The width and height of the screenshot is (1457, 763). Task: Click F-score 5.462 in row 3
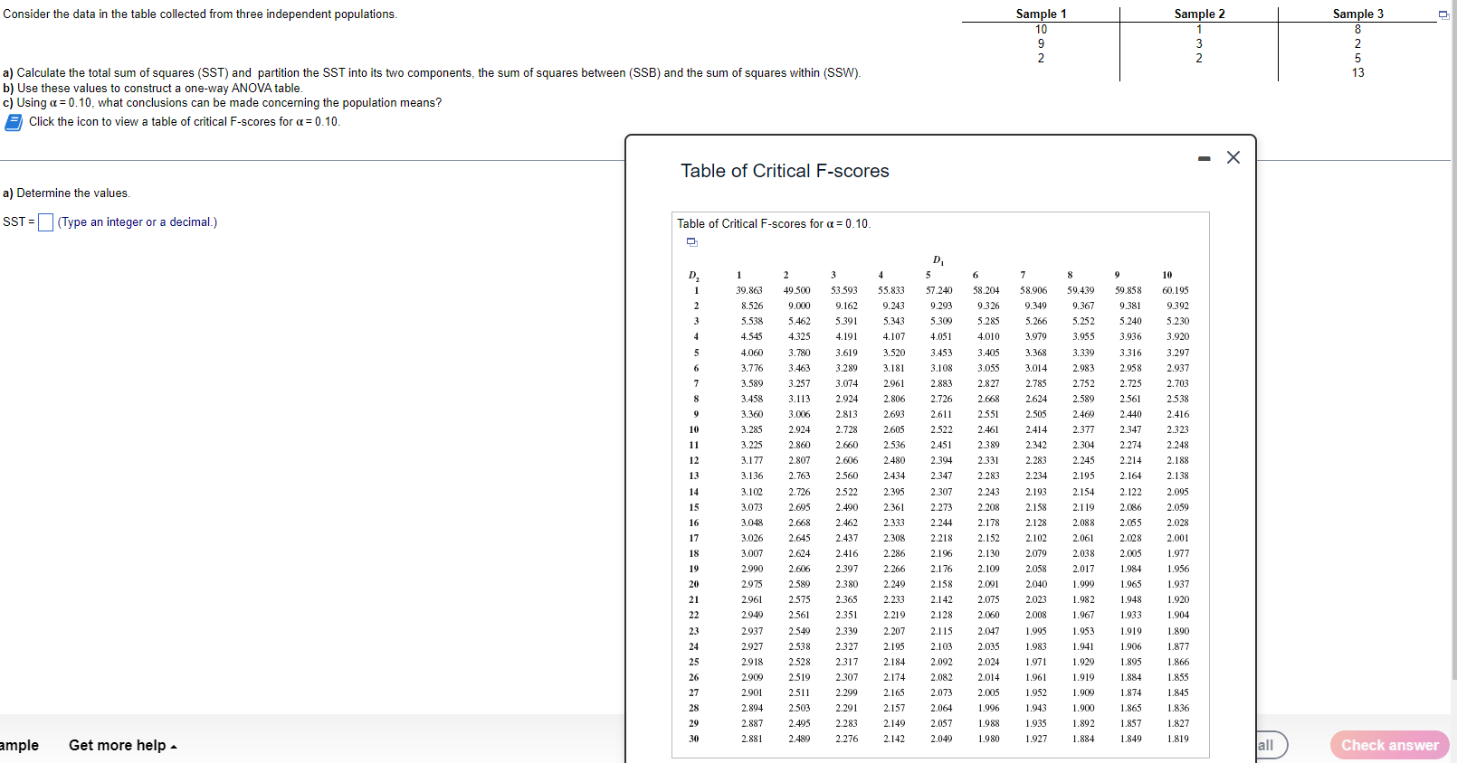pos(799,321)
